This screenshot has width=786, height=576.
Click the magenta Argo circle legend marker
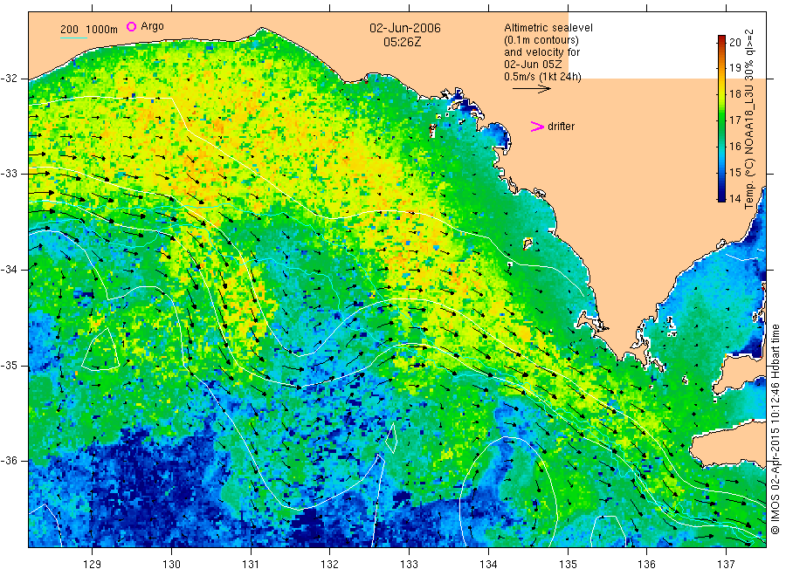click(x=131, y=26)
